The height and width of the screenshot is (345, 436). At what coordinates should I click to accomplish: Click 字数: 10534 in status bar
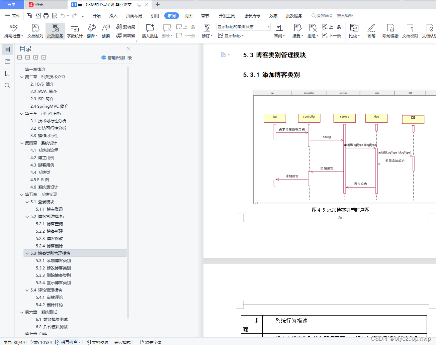tap(41, 342)
